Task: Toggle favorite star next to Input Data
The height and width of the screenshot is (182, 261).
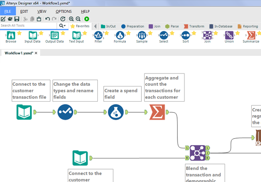Action: pos(41,33)
